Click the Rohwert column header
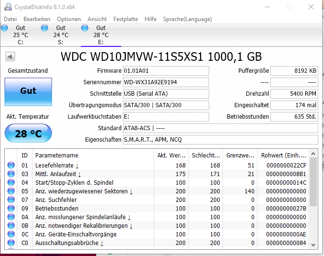The image size is (324, 256). point(283,156)
